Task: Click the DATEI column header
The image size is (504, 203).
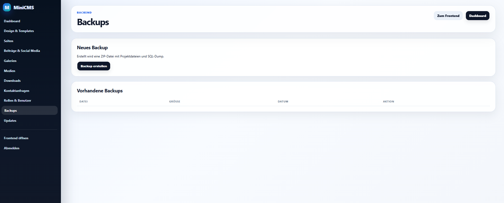Action: coord(83,102)
